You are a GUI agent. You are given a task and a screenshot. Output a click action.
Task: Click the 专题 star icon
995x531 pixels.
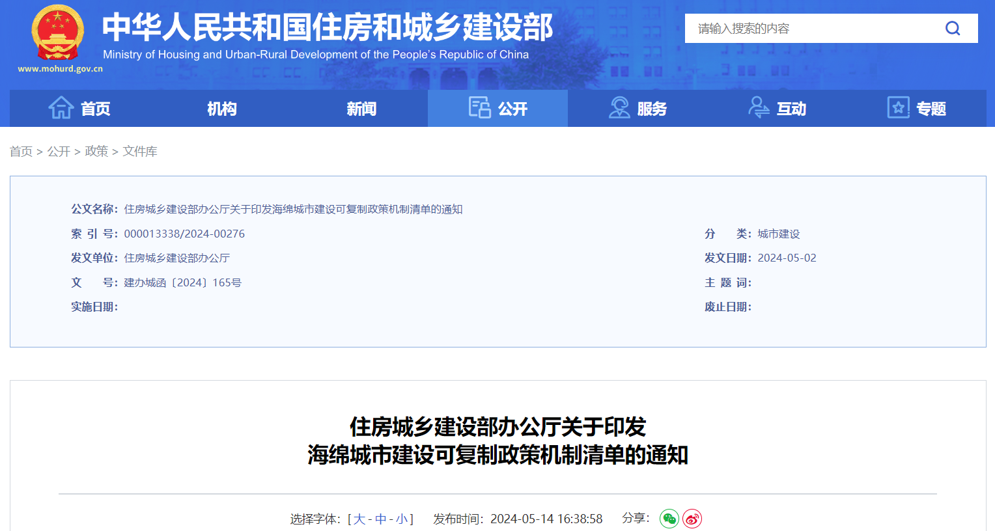click(898, 107)
